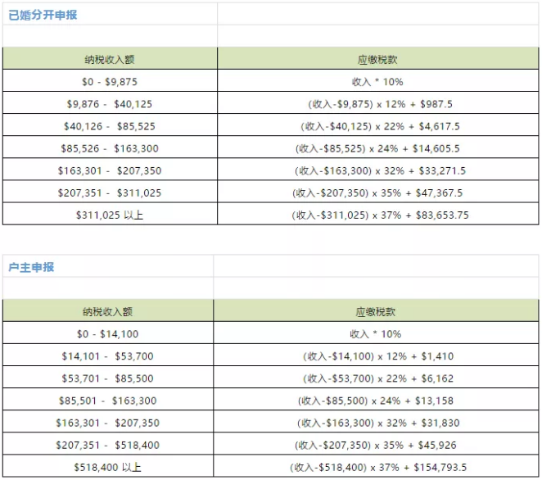Select the $9,876 - $40,125 bracket cell
This screenshot has width=542, height=480.
[x=109, y=104]
